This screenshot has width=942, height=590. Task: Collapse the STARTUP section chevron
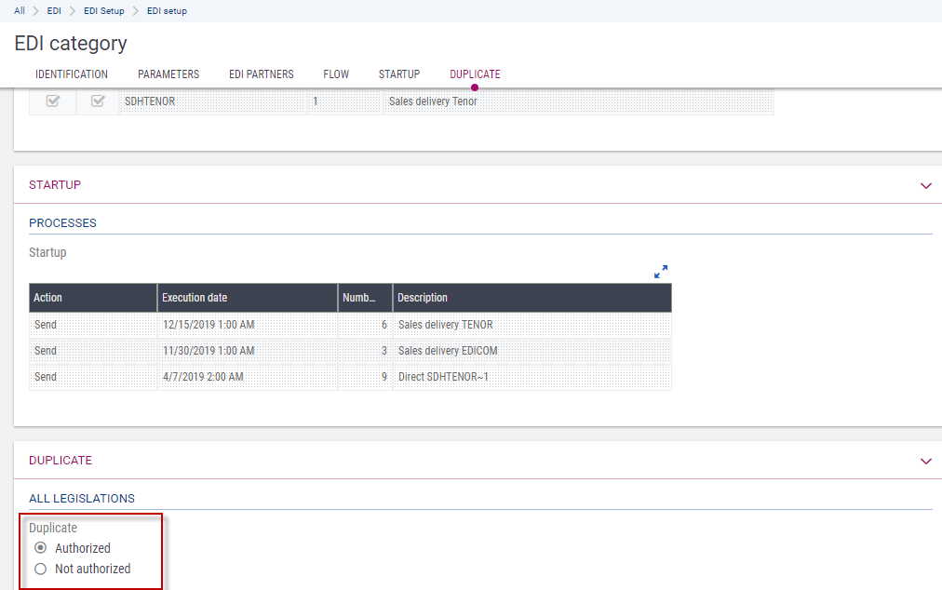pos(925,186)
